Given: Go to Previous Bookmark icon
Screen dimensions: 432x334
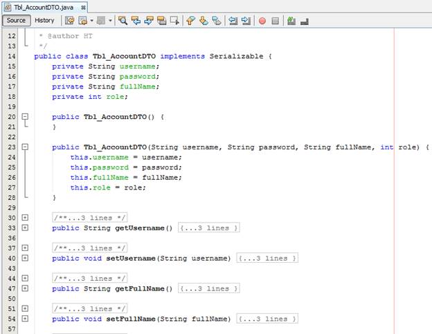Looking at the screenshot, I should coord(190,21).
